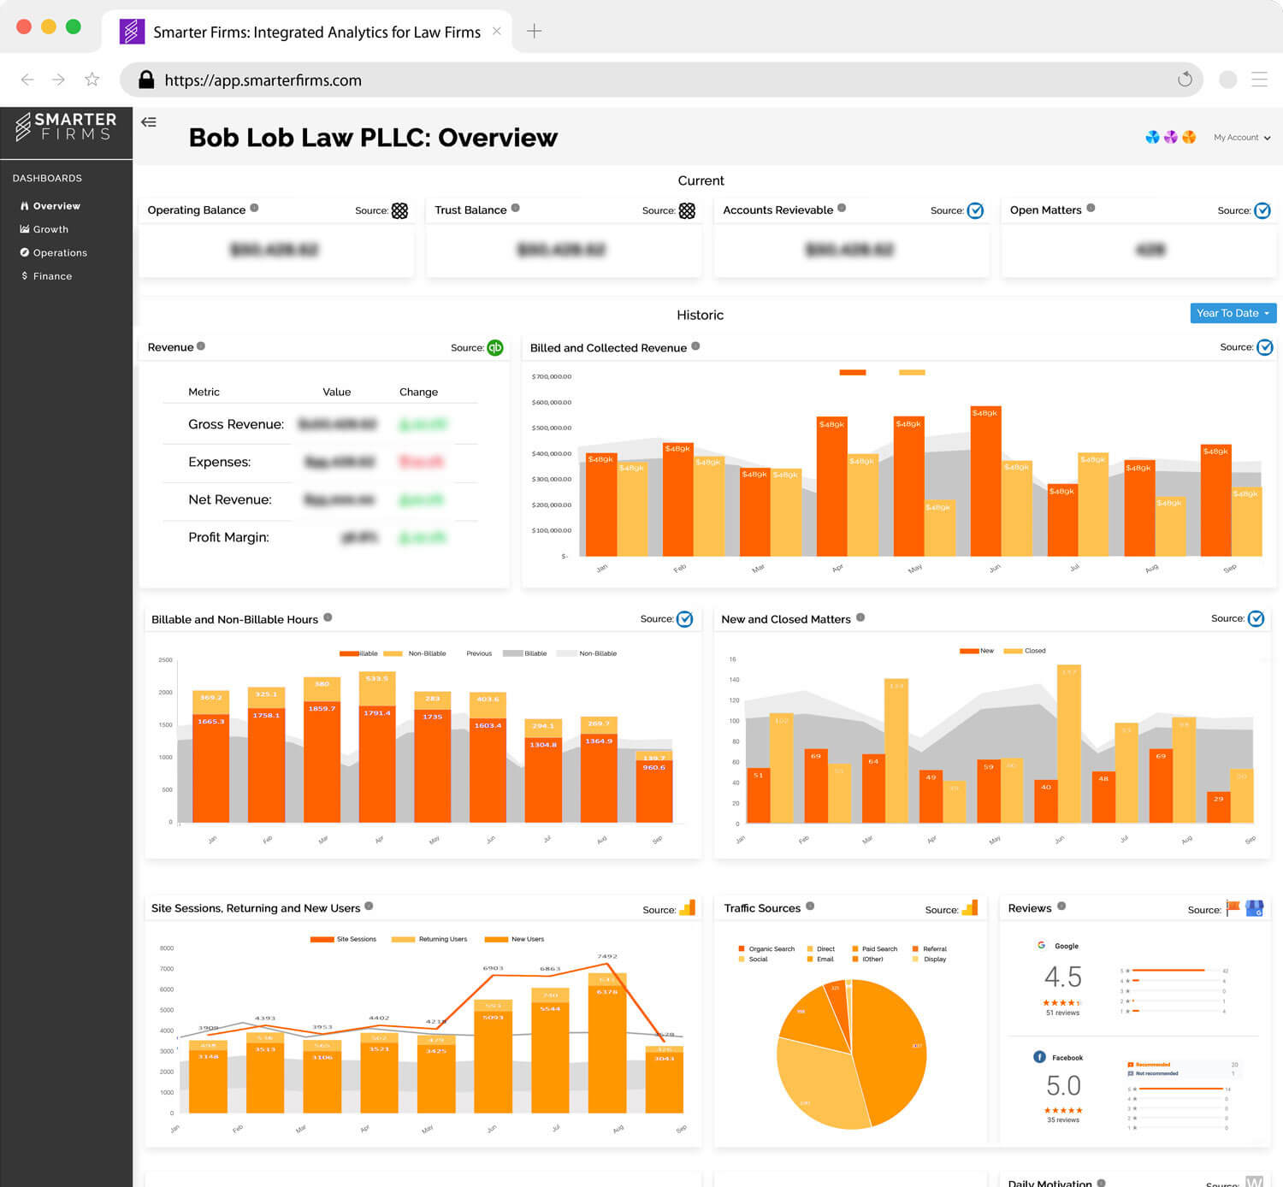Bookmark the page with the star icon
This screenshot has height=1187, width=1283.
pyautogui.click(x=92, y=80)
